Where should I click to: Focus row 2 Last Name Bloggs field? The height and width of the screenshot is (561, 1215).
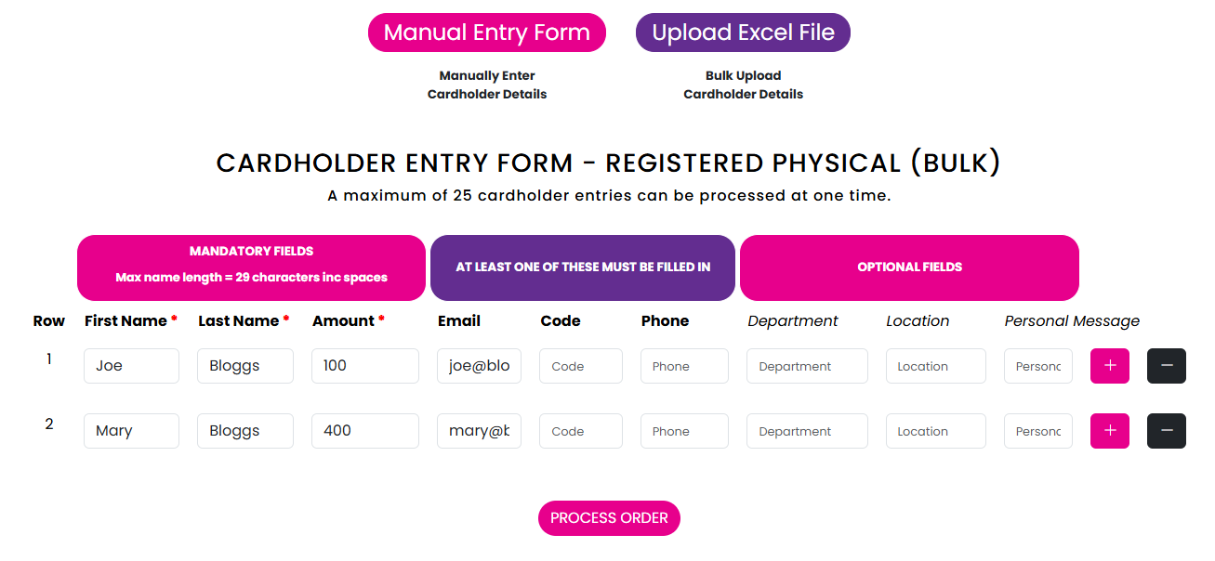pyautogui.click(x=245, y=431)
